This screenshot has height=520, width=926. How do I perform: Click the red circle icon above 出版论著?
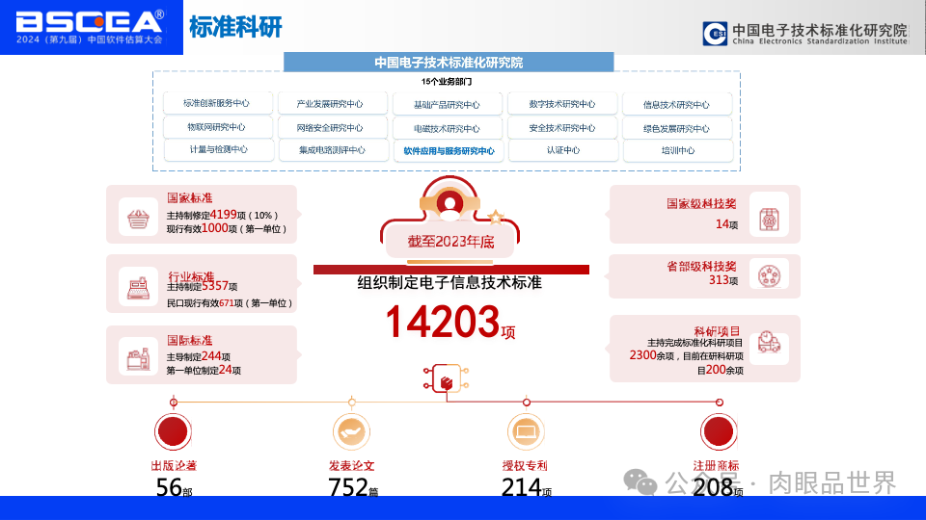pyautogui.click(x=173, y=431)
